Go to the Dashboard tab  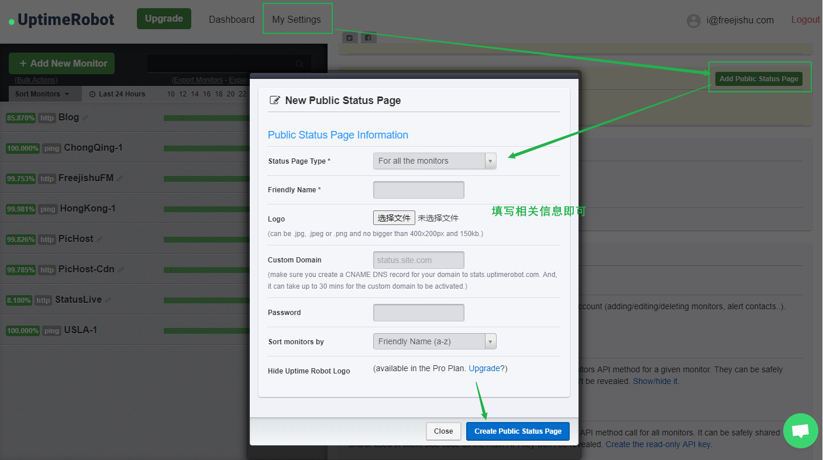tap(232, 19)
